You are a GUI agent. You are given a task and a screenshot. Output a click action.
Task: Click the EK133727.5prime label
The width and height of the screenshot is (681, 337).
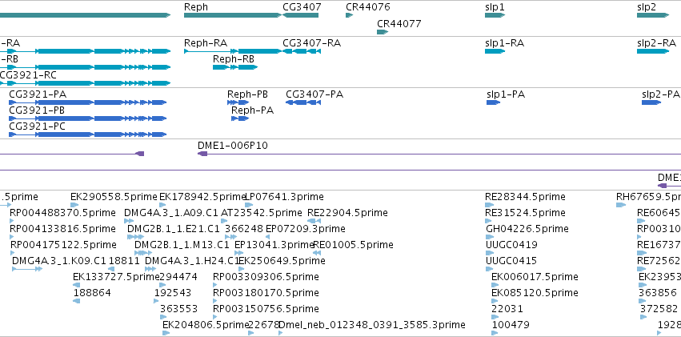click(116, 278)
